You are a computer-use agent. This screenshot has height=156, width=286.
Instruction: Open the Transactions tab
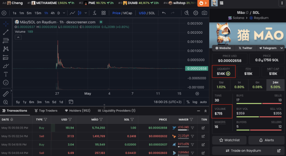point(15,110)
